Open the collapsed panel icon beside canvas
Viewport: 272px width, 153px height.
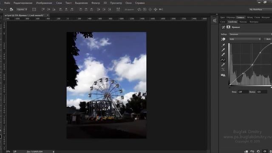click(215, 21)
